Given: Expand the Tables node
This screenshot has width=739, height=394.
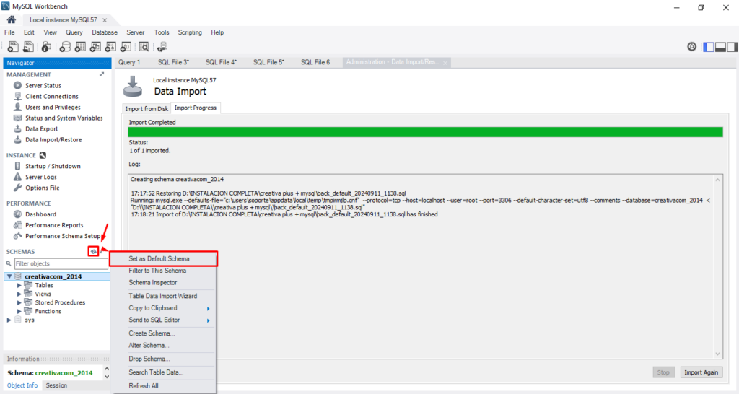Looking at the screenshot, I should [19, 285].
